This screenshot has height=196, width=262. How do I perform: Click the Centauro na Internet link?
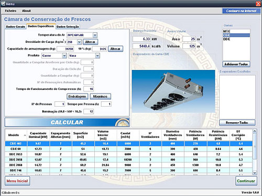[x=241, y=11]
